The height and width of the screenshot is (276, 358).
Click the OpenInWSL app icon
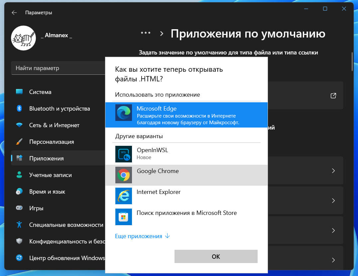click(124, 154)
